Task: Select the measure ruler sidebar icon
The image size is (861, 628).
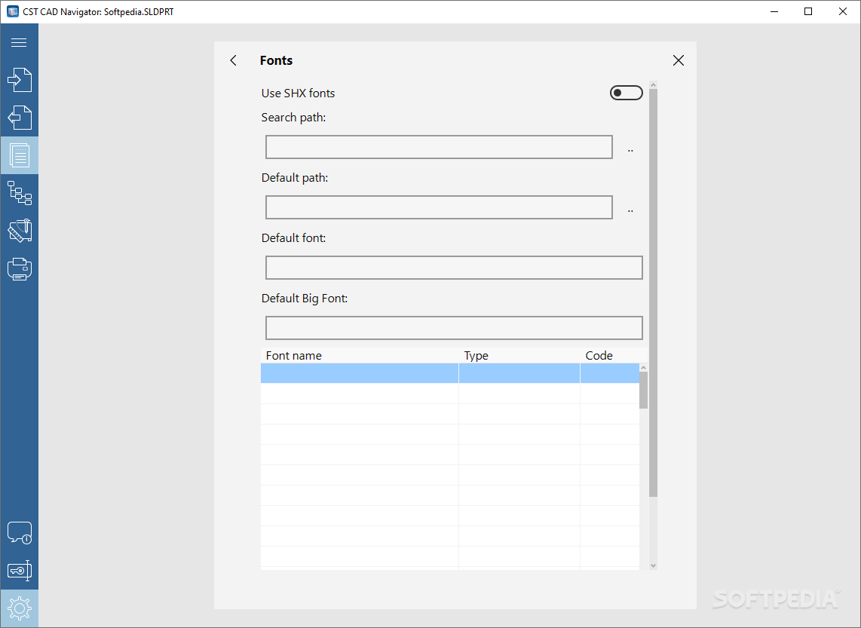Action: click(19, 231)
